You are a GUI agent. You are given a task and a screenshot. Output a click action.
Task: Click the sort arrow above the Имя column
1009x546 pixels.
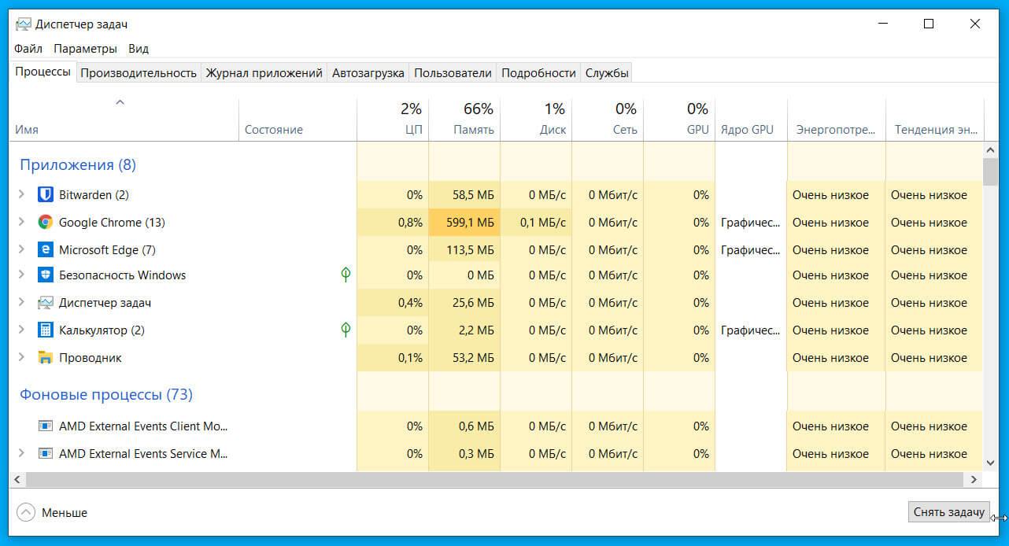pyautogui.click(x=120, y=101)
